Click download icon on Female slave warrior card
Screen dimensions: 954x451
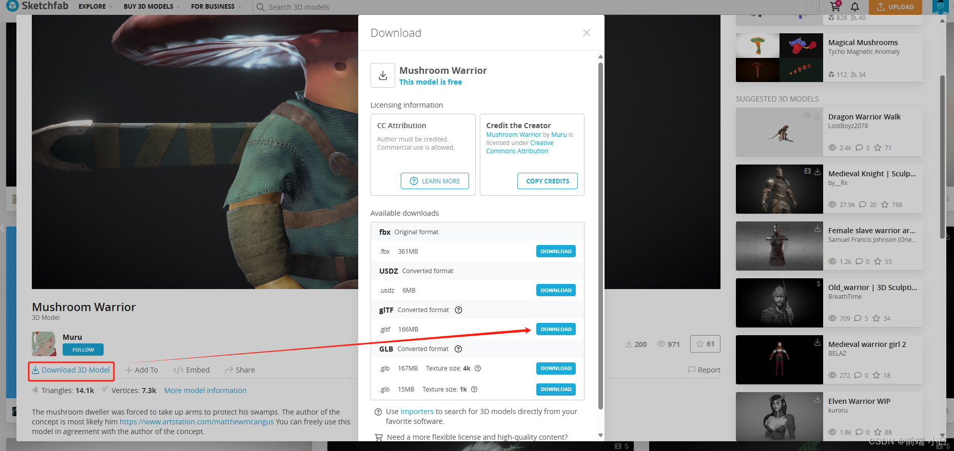coord(817,228)
